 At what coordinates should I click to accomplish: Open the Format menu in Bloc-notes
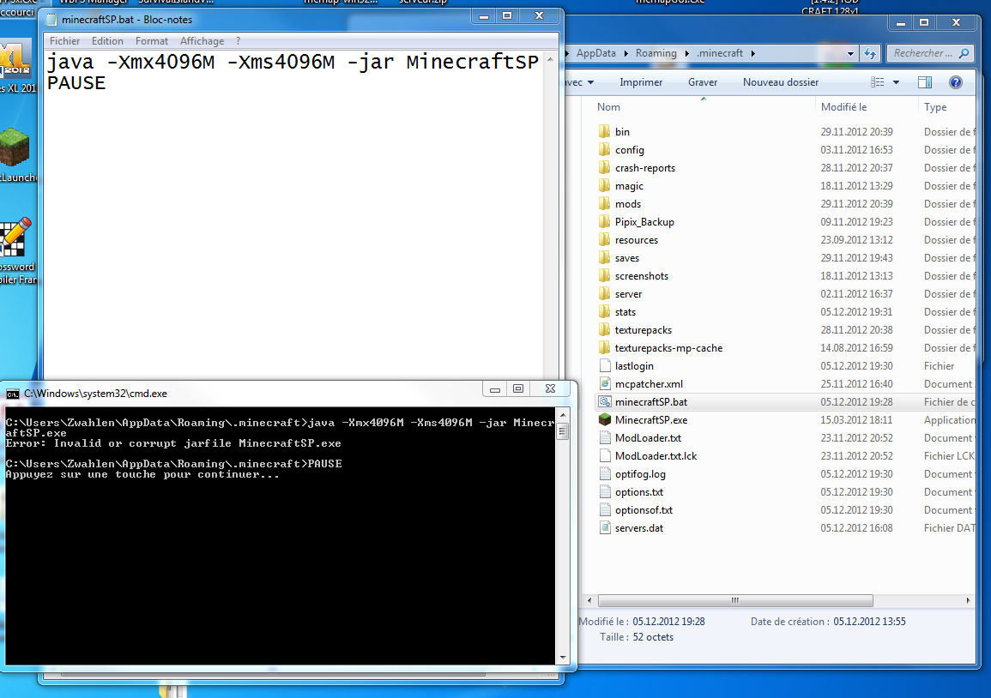152,41
